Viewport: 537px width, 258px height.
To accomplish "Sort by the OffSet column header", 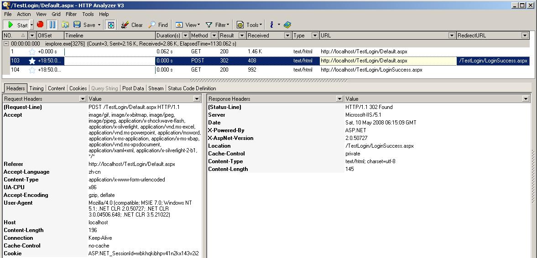I will [50, 35].
